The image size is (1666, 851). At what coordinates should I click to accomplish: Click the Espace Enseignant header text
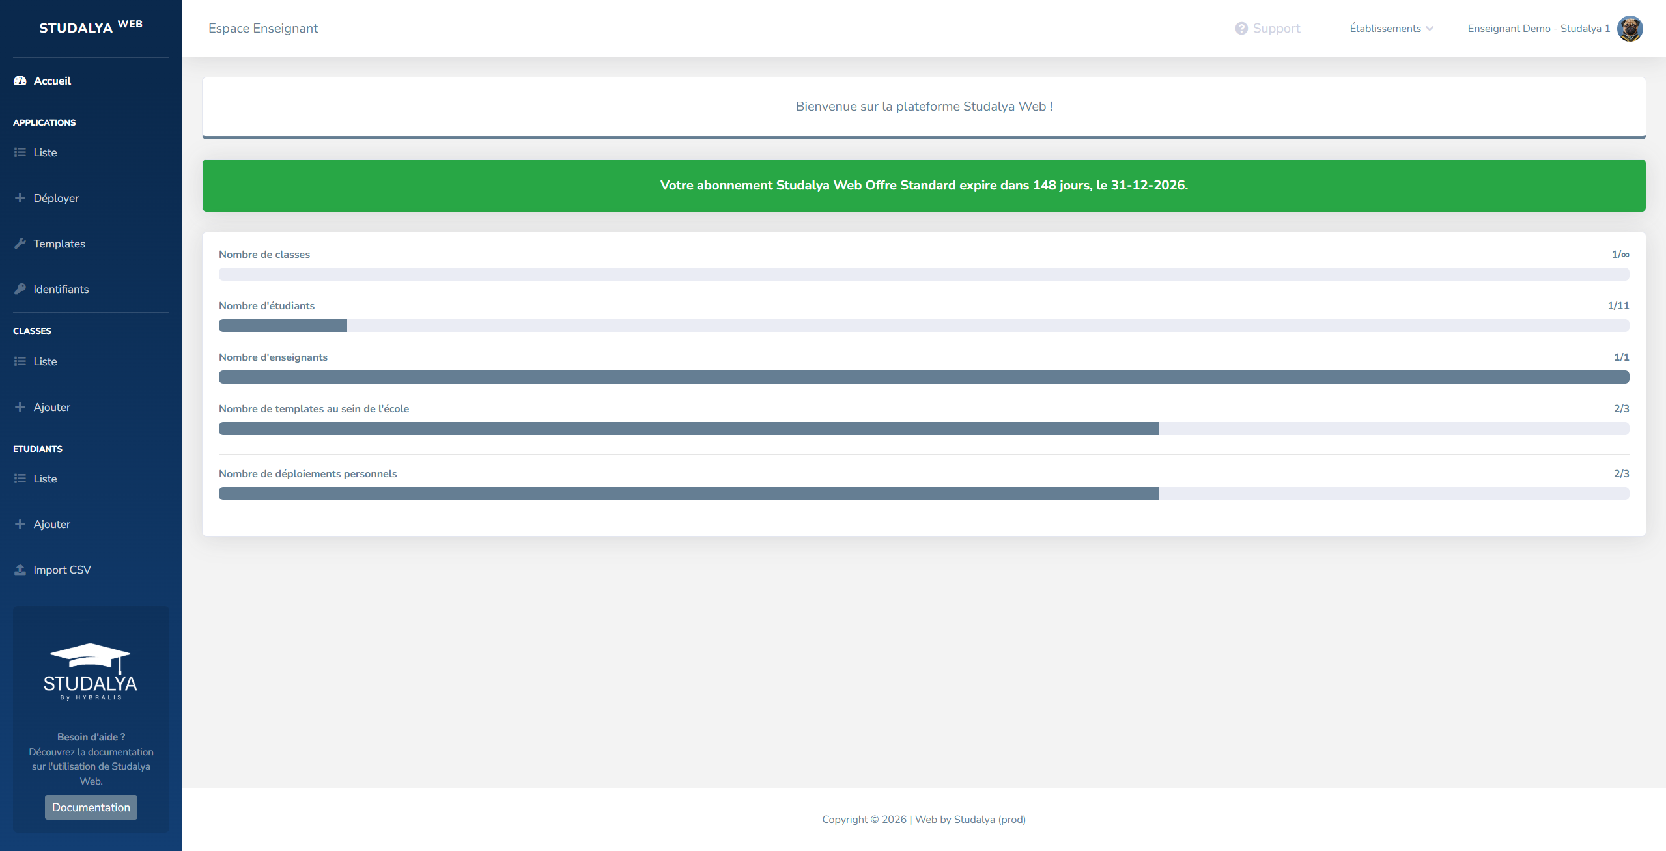(x=263, y=29)
